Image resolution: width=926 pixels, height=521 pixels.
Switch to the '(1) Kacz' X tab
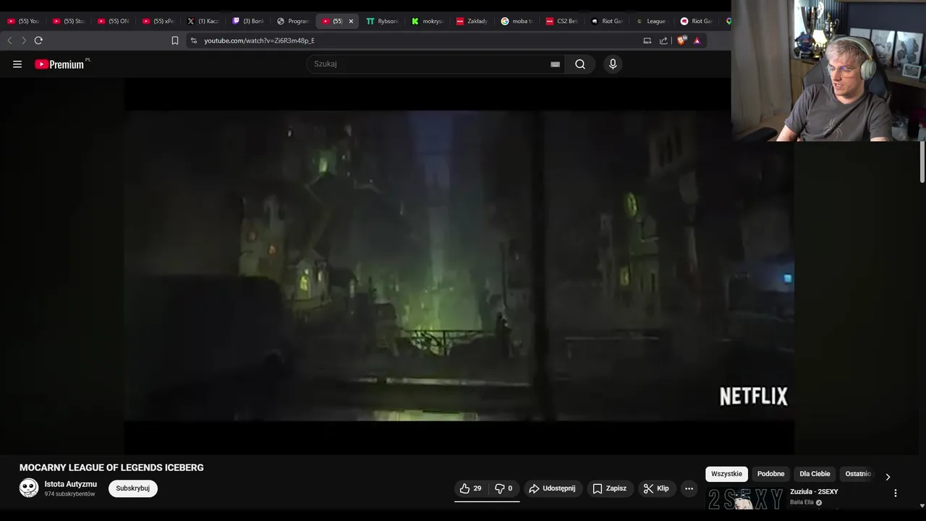(x=203, y=21)
